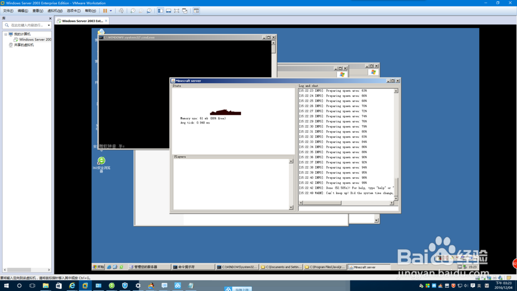
Task: Select Windows Server 2003 in library tree
Action: (x=32, y=40)
